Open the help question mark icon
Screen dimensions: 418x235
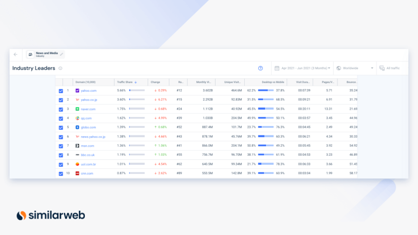pos(260,68)
